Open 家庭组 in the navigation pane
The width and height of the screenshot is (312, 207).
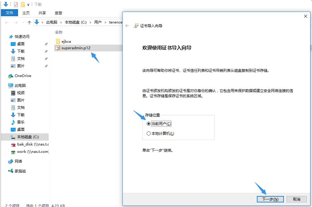coord(17,171)
